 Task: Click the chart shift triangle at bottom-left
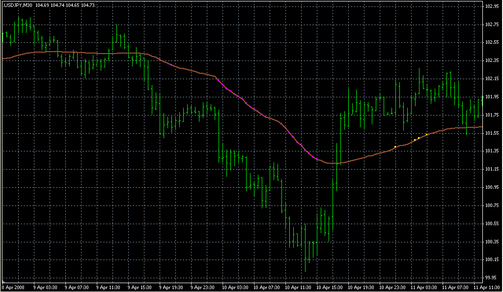(4, 281)
